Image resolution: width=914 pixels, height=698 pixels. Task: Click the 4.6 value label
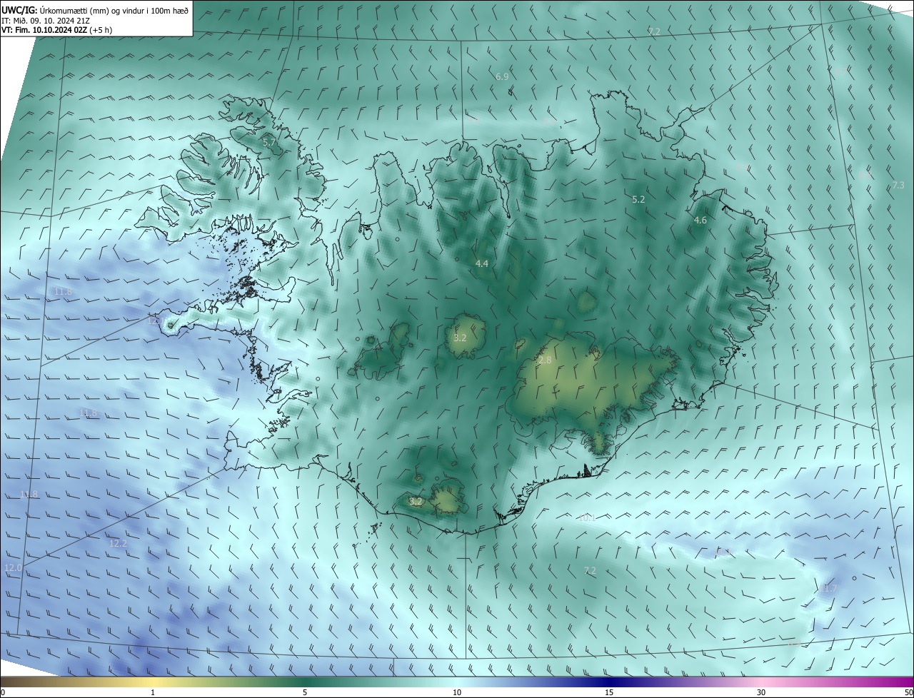tap(700, 221)
